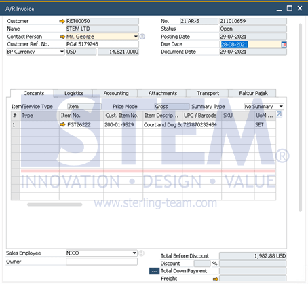Open the Contact Person Mr. George dropdown
This screenshot has height=284, width=308.
tap(136, 37)
